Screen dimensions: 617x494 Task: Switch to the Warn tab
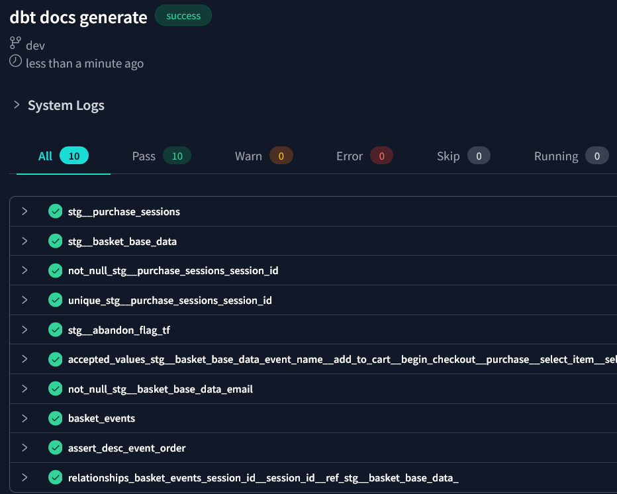click(263, 156)
